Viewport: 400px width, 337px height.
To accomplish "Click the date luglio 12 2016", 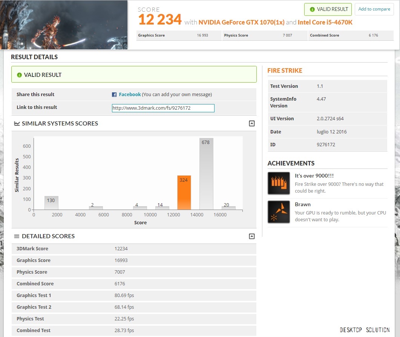I will (332, 132).
